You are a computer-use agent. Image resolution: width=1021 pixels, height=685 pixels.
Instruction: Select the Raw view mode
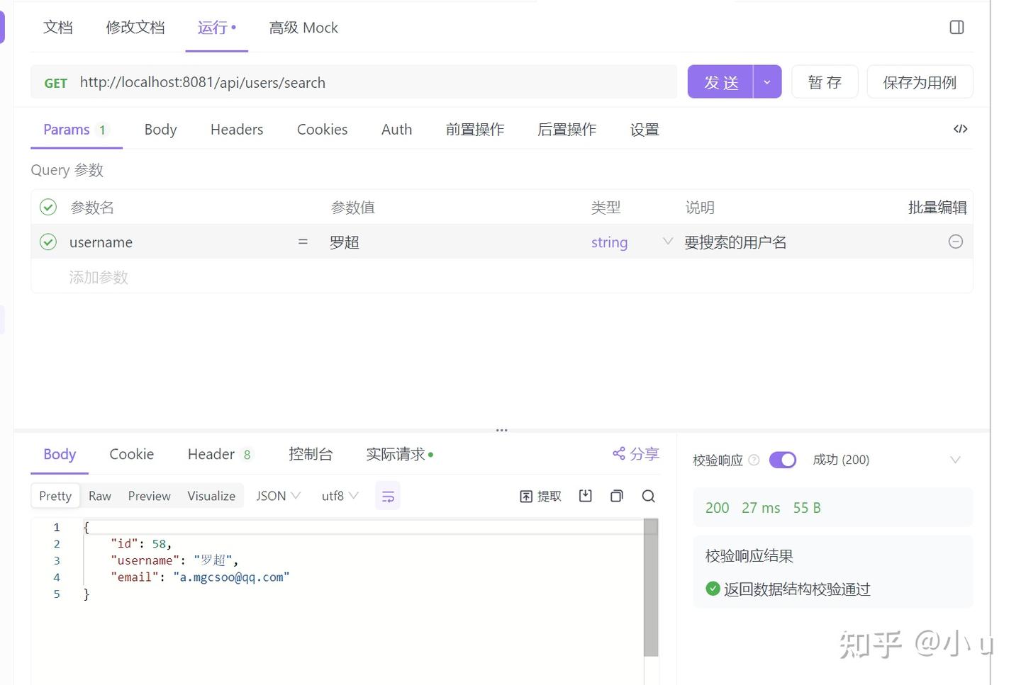tap(100, 496)
